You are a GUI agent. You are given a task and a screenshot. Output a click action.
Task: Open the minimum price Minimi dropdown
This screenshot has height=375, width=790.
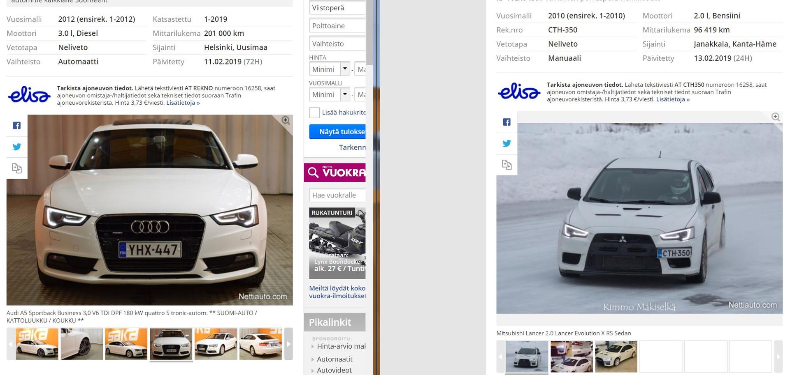coord(345,69)
